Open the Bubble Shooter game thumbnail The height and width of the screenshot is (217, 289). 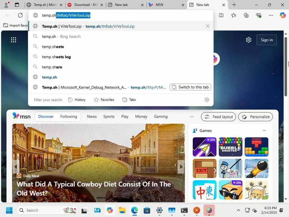tap(231, 147)
